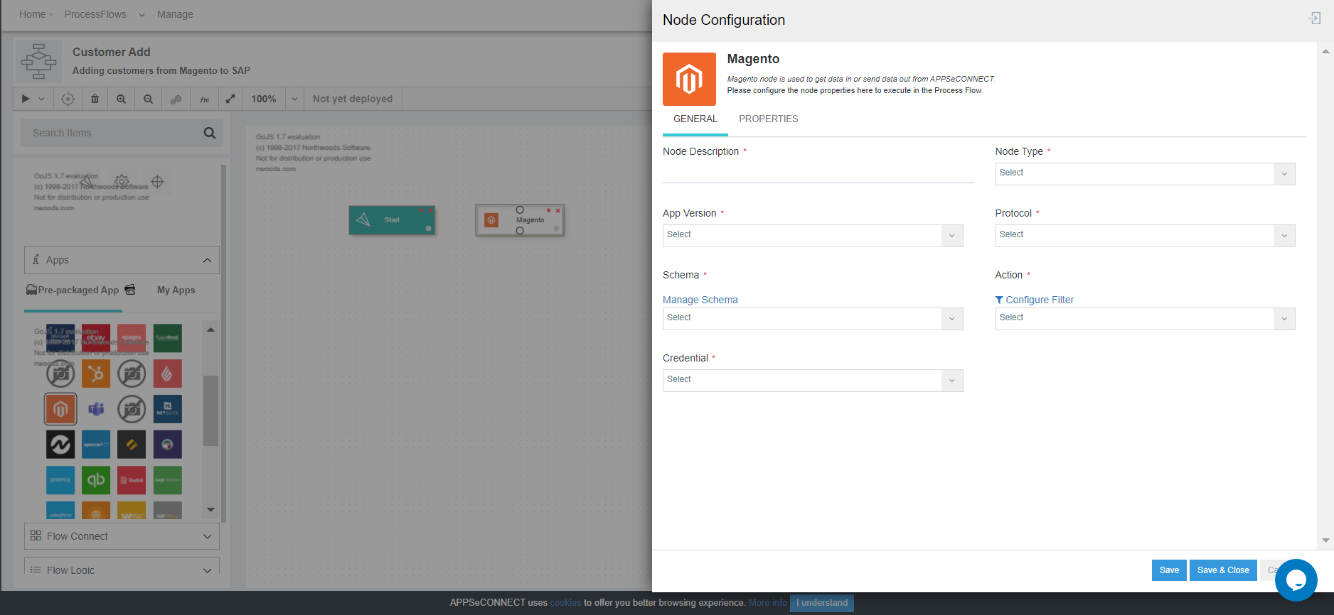Run the process flow with play icon
This screenshot has height=615, width=1334.
[26, 99]
